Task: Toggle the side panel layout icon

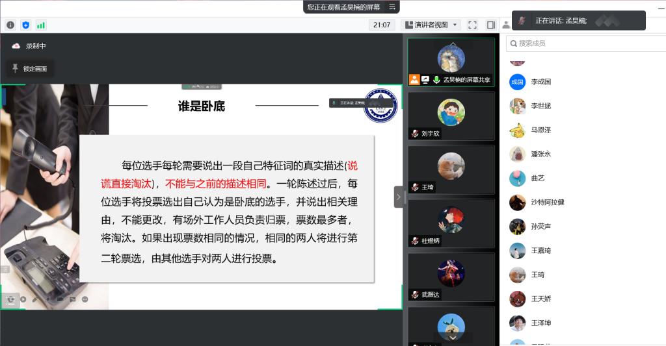Action: click(x=491, y=25)
